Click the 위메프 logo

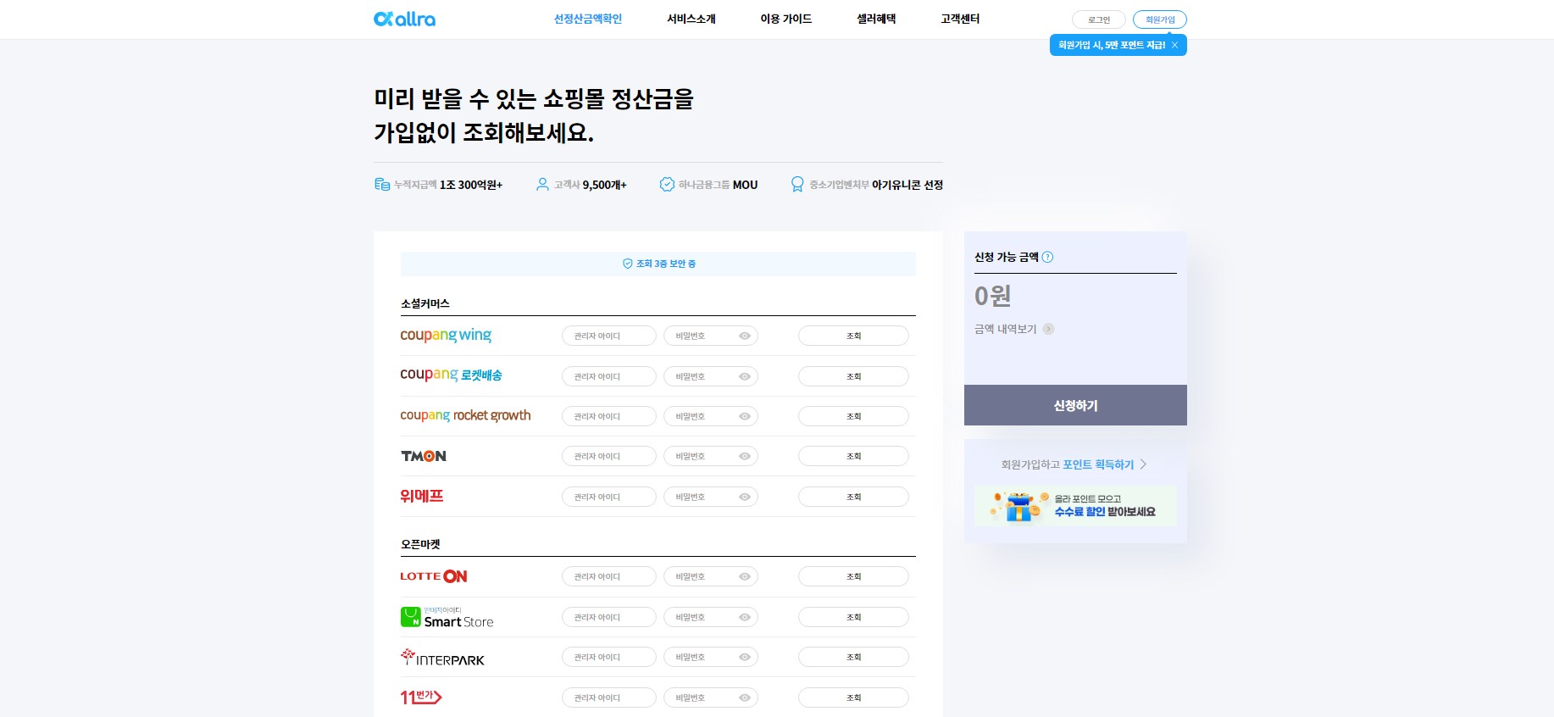422,496
